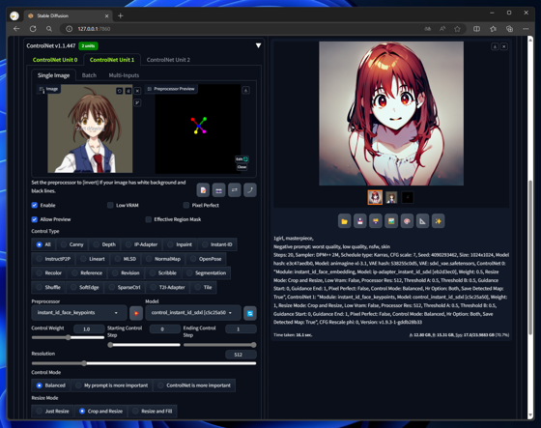The height and width of the screenshot is (428, 541).
Task: Refresh the ControlNet model list
Action: 250,313
